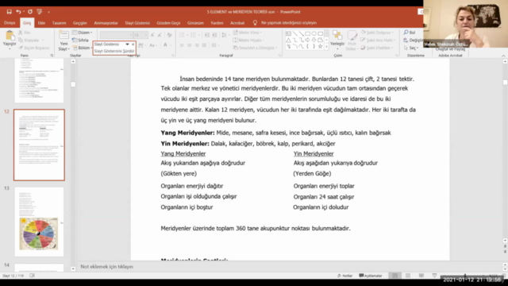Open the Şekil Efektleri dropdown
This screenshot has width=508, height=286.
point(378,48)
